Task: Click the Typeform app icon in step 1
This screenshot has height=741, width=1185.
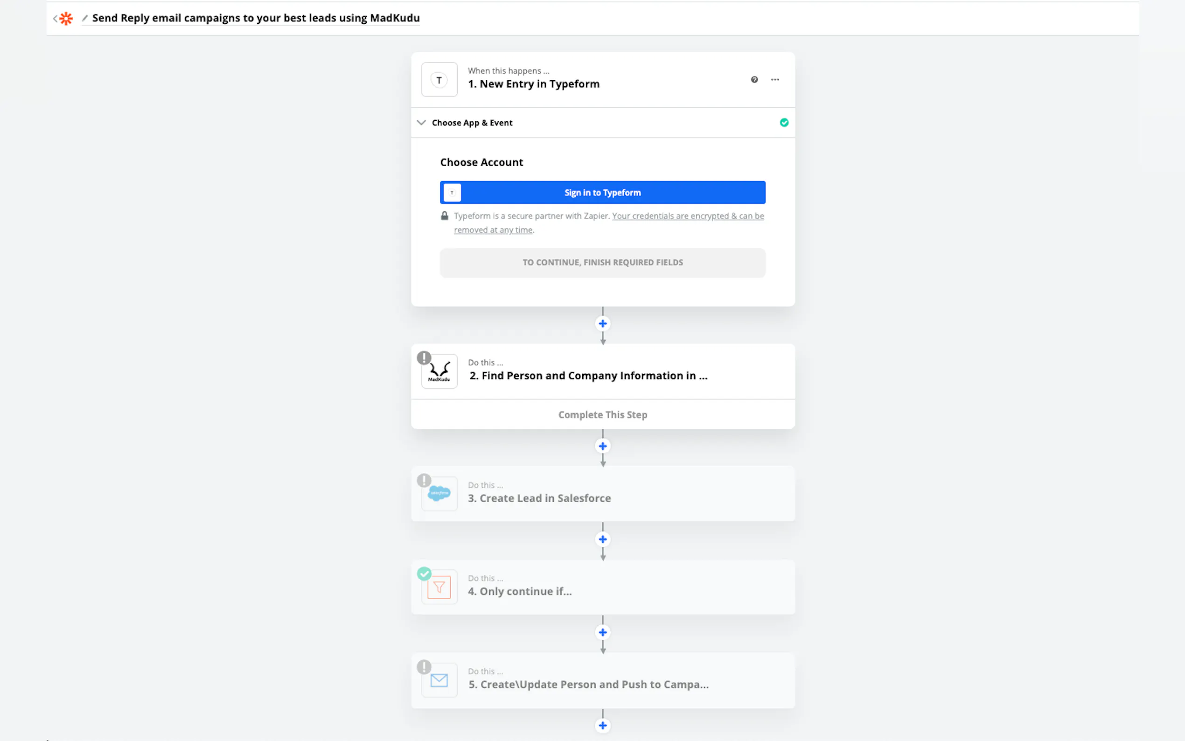Action: [x=439, y=80]
